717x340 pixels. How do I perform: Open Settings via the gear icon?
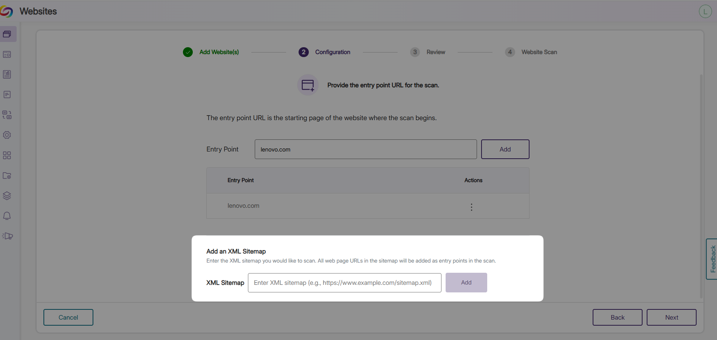click(x=7, y=135)
